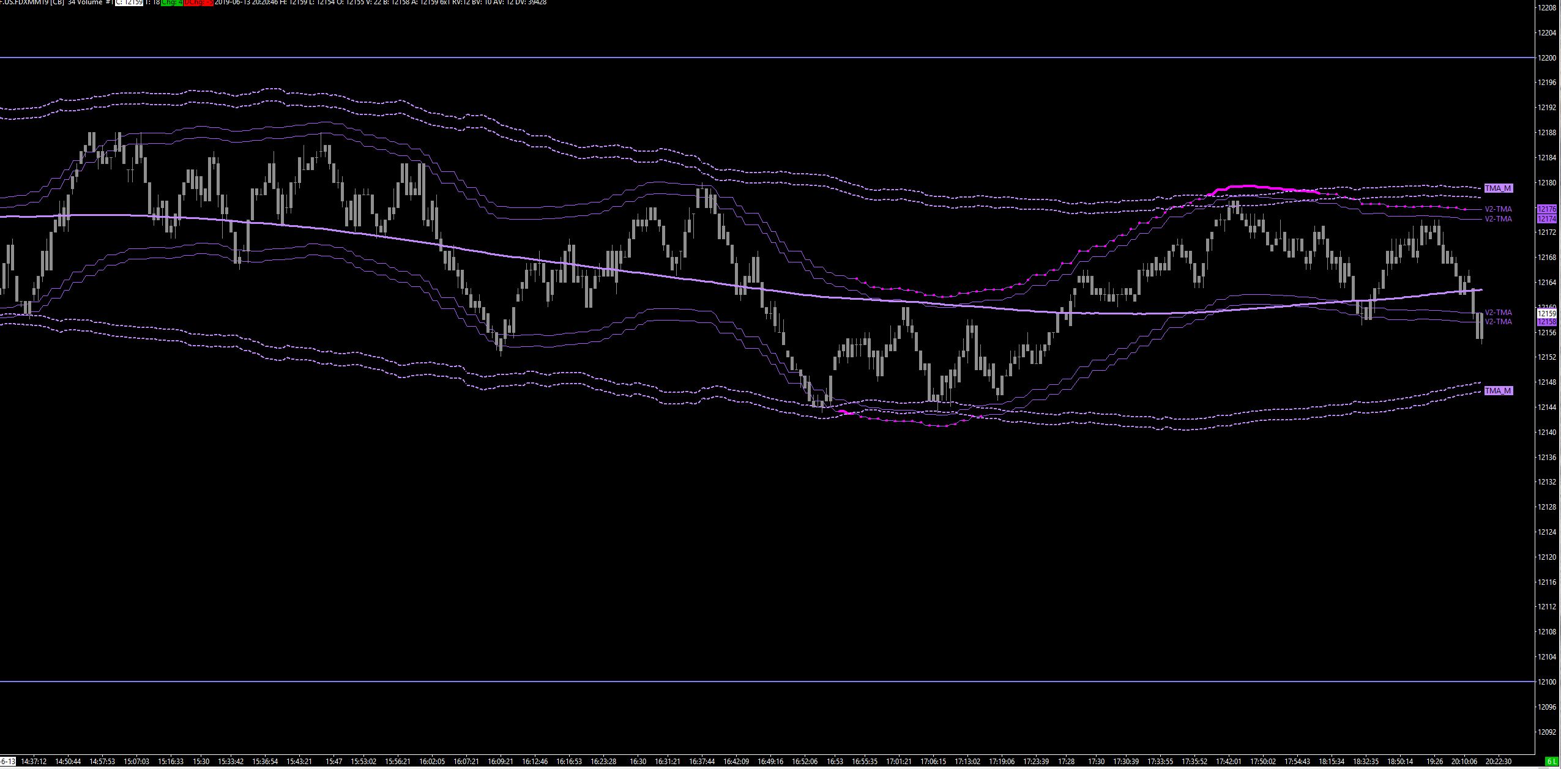Click the highlighted 6-13 date label on the time axis

coord(8,762)
